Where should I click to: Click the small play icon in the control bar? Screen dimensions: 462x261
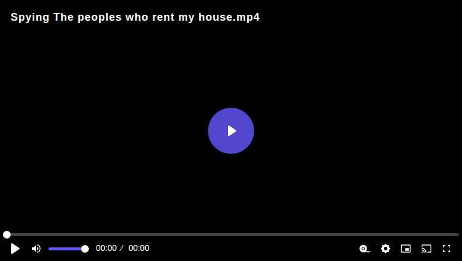[15, 249]
